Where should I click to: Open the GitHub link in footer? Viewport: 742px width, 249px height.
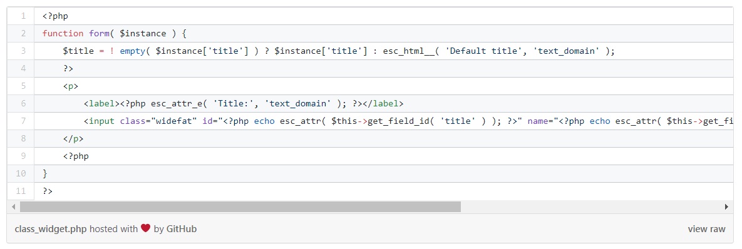tap(181, 229)
